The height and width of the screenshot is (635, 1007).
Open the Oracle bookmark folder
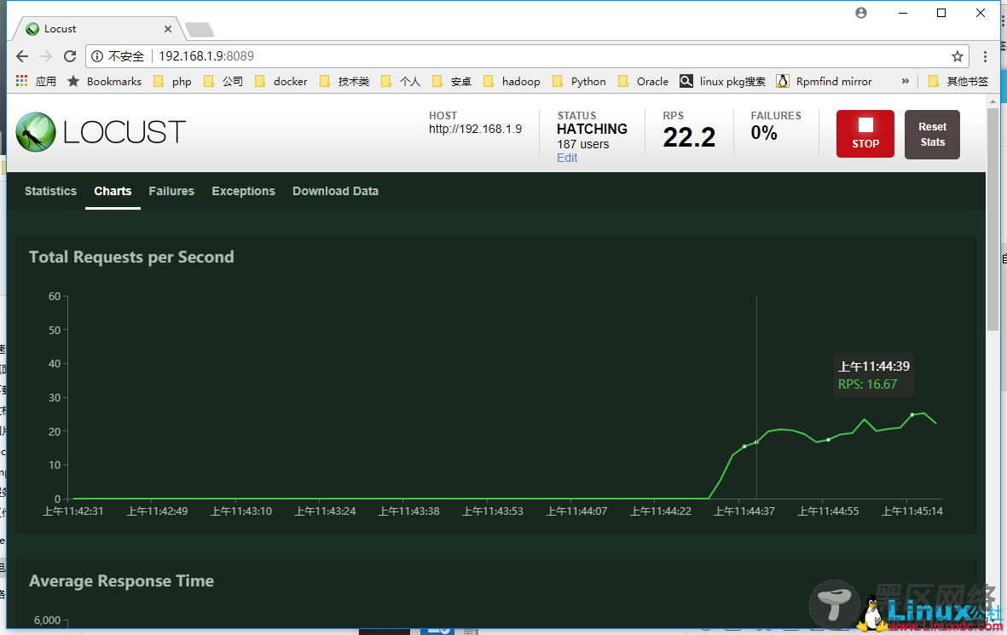pyautogui.click(x=644, y=81)
